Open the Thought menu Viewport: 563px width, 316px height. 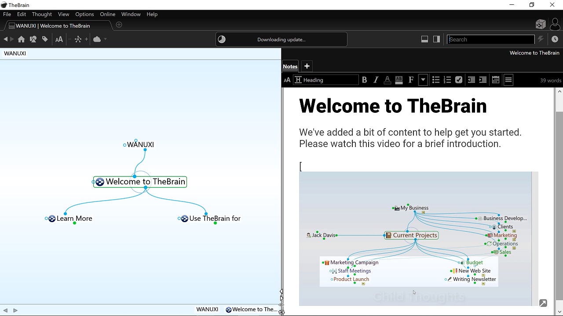(x=42, y=14)
